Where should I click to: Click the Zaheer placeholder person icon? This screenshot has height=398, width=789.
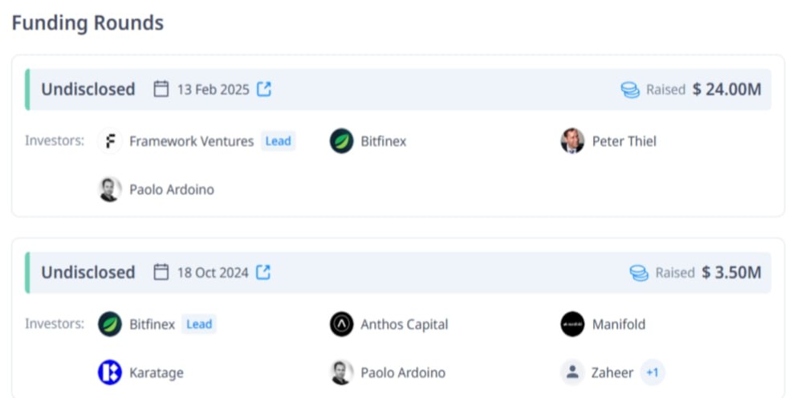tap(572, 372)
